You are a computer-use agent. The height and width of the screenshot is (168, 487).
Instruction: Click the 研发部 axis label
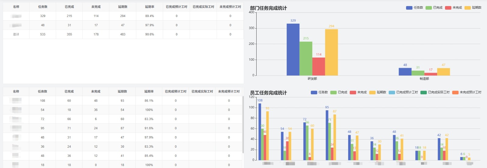point(312,79)
